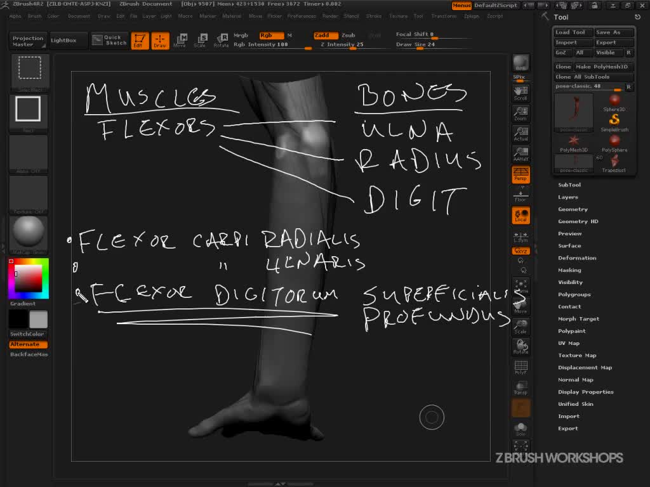Open the Rect stroke selector

28,113
